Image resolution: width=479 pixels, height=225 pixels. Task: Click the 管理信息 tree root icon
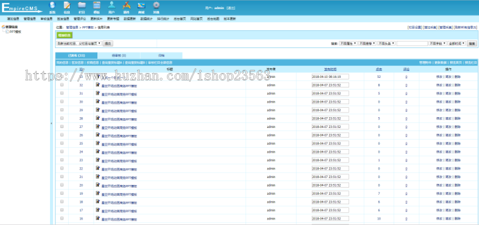coord(3,27)
